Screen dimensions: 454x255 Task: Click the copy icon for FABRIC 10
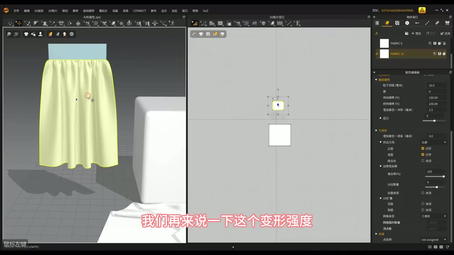[444, 54]
